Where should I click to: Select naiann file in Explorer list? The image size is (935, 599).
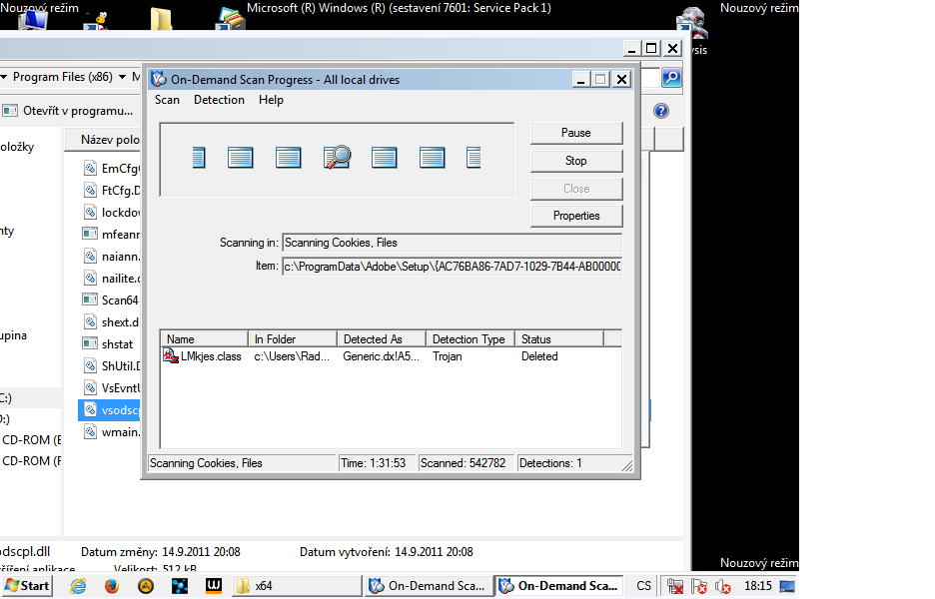111,257
